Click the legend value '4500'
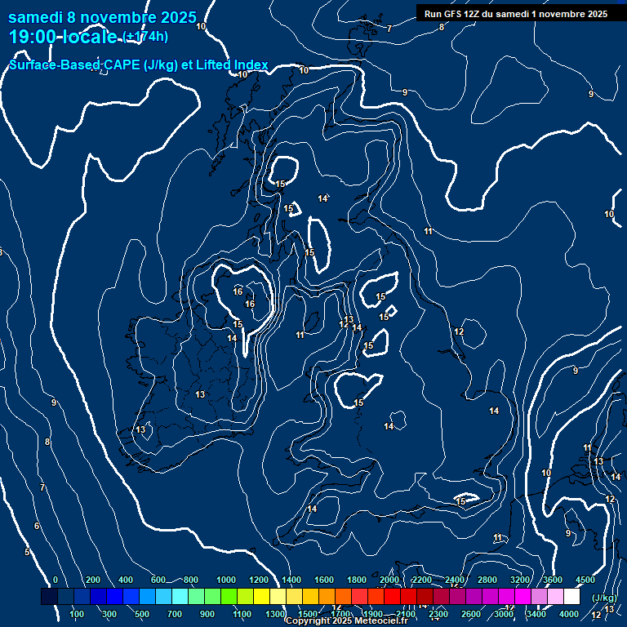This screenshot has width=627, height=627. pos(585,580)
